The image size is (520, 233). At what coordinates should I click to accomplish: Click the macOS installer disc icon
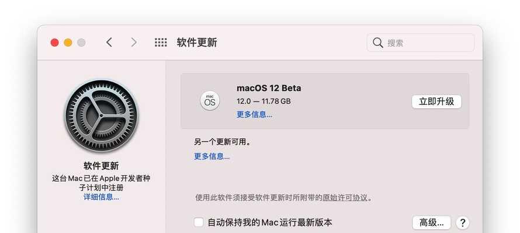(210, 100)
